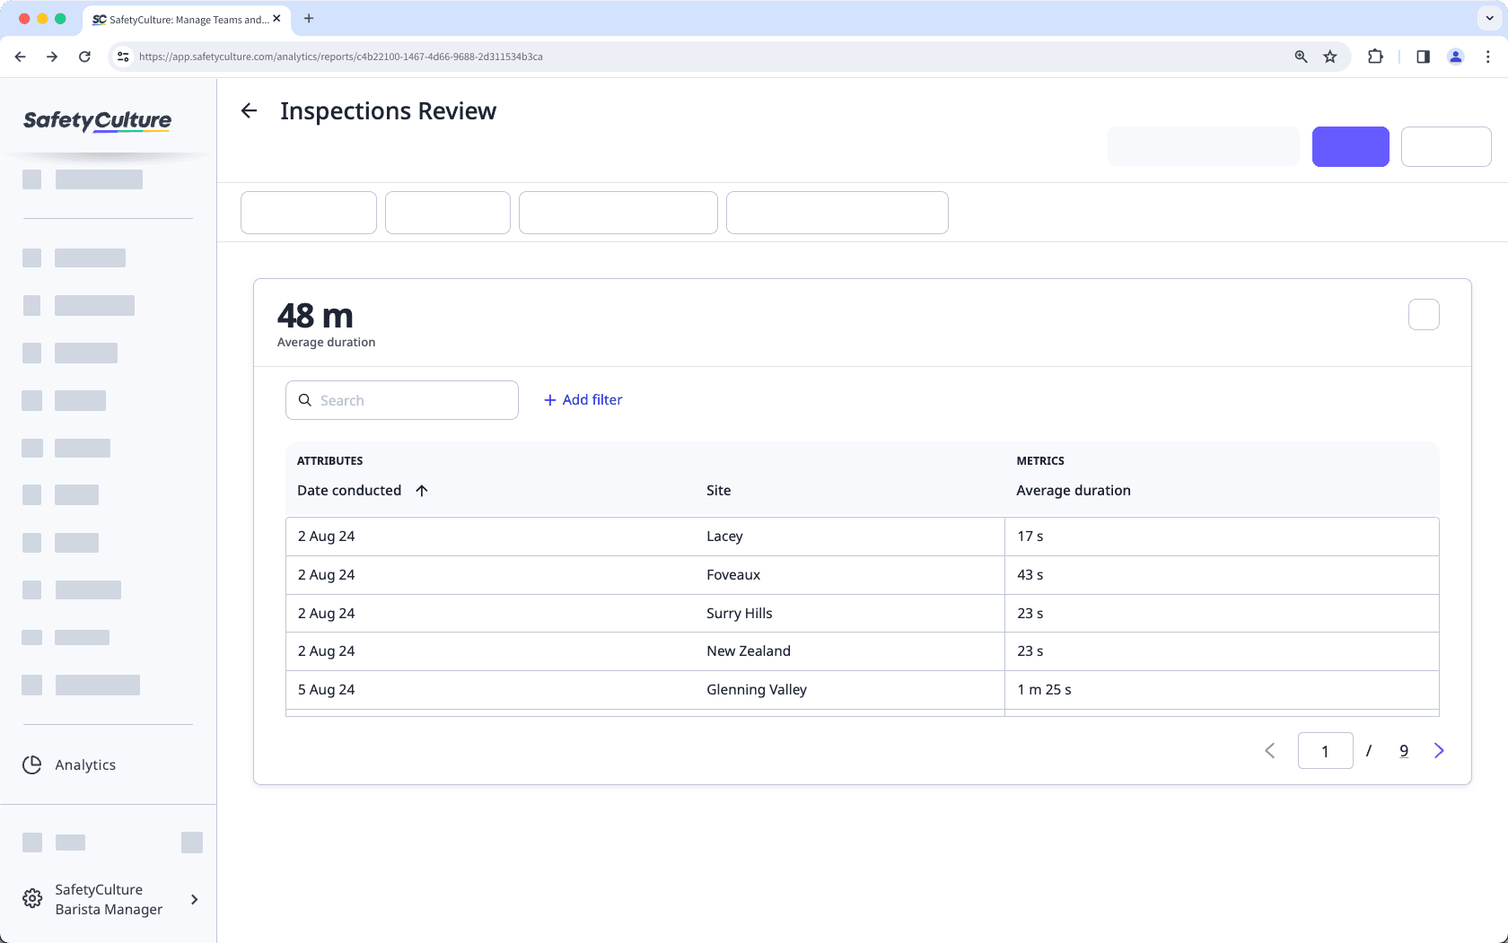Click the bookmark star in the address bar

coord(1329,56)
